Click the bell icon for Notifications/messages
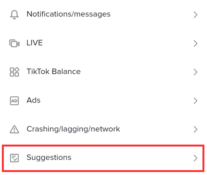The height and width of the screenshot is (175, 207). pos(14,14)
